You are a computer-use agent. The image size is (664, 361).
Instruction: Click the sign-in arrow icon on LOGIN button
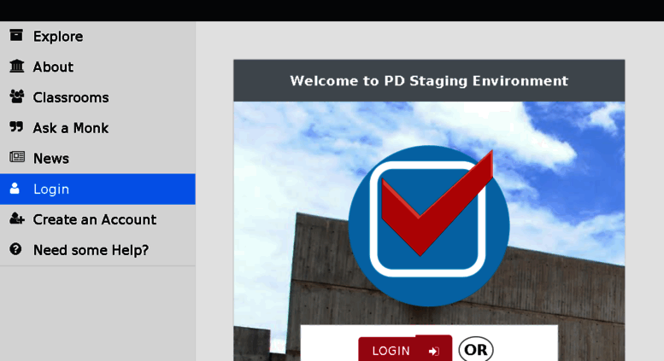(434, 351)
